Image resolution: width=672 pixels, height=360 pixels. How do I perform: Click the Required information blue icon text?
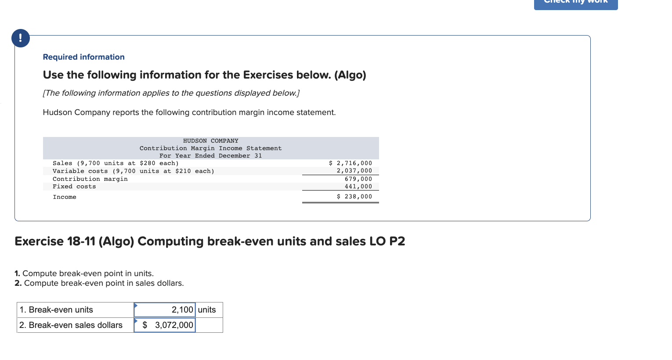pyautogui.click(x=83, y=57)
